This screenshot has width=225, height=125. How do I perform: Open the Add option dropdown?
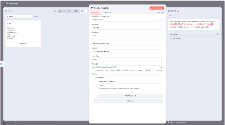(128, 101)
